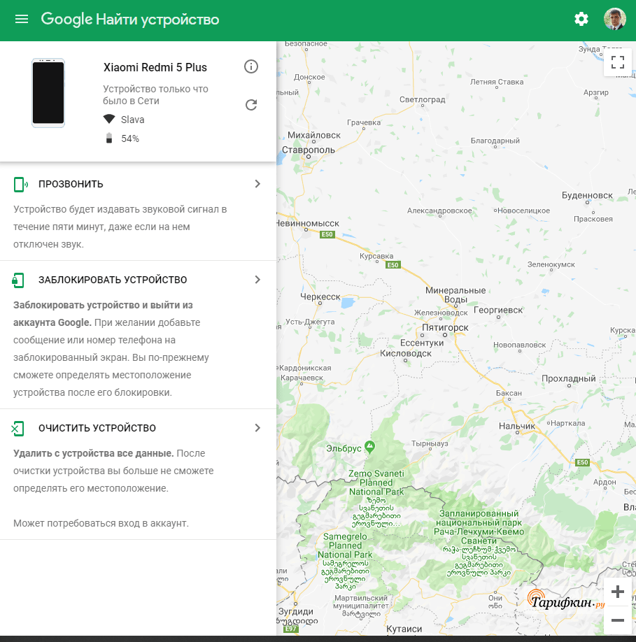Screen dimensions: 636x642
Task: Select the ЗАБЛОКИРОВАТЬ УСТРОЙСТВО option label
Action: click(x=113, y=280)
